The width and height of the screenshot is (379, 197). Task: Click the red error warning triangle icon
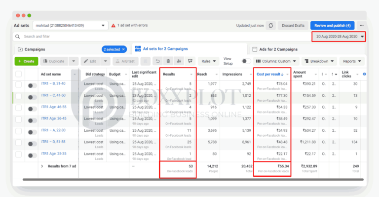tap(113, 25)
